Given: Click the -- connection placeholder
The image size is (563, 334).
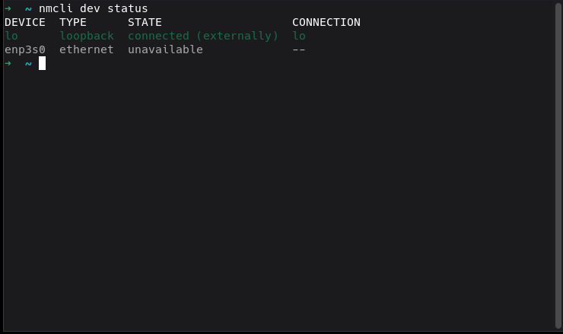Looking at the screenshot, I should tap(299, 49).
